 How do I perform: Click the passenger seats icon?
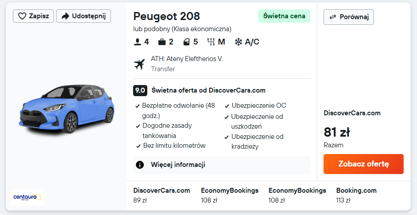point(137,42)
